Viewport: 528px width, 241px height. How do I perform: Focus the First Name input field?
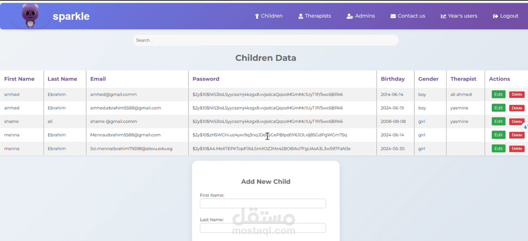pos(263,204)
